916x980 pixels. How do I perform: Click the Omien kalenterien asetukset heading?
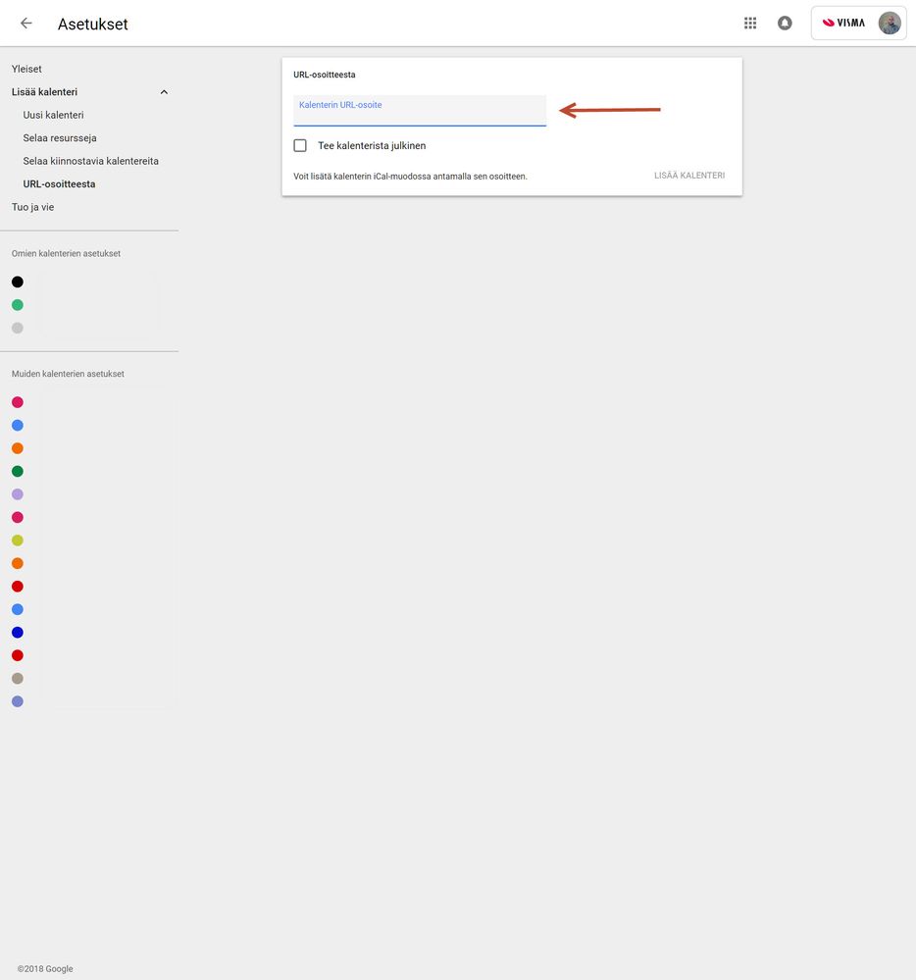[x=66, y=254]
